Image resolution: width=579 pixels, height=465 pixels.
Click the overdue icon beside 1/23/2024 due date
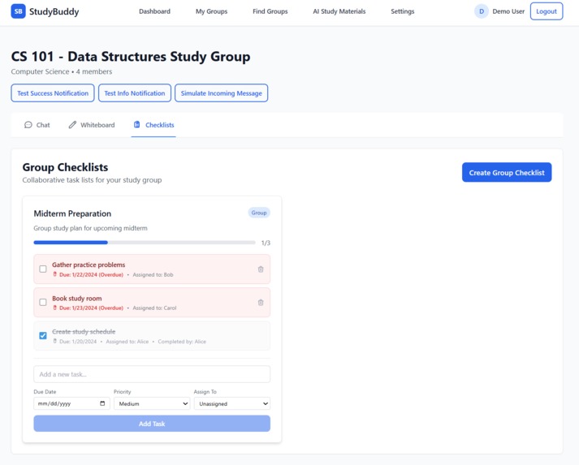(x=55, y=308)
